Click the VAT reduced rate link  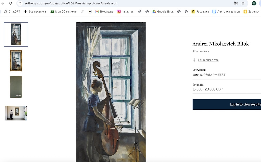tap(208, 60)
